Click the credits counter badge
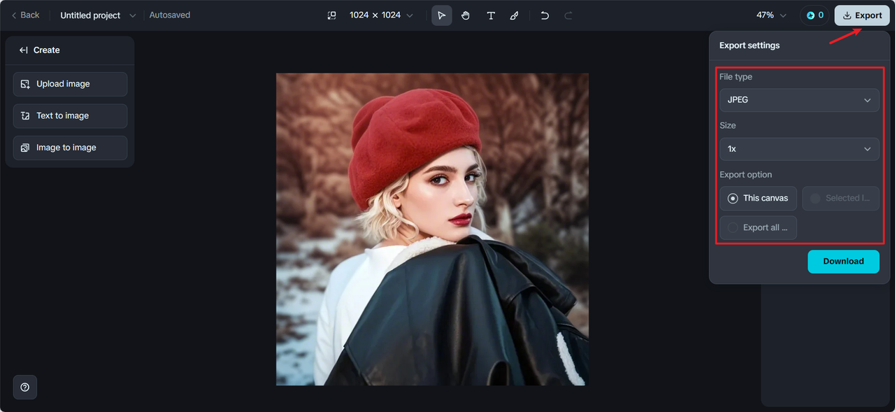895x412 pixels. tap(815, 15)
